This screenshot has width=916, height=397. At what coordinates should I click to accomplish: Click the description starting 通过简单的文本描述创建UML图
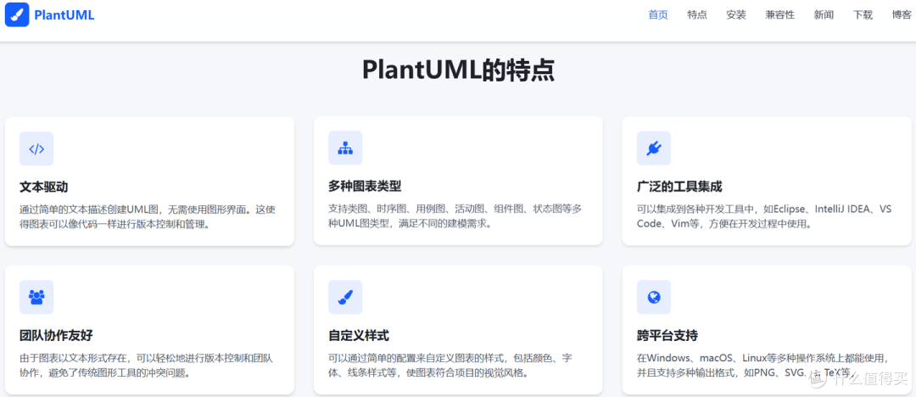148,217
